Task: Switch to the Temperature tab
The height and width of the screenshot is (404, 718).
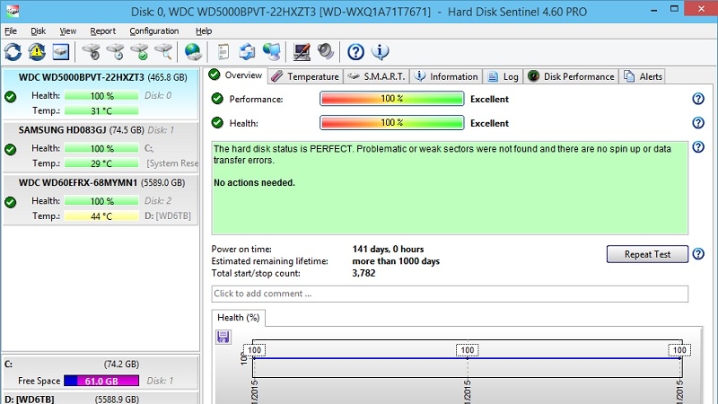Action: 306,77
